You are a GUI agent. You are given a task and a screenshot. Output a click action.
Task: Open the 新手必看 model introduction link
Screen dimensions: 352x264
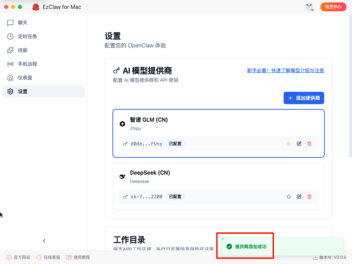click(x=285, y=70)
